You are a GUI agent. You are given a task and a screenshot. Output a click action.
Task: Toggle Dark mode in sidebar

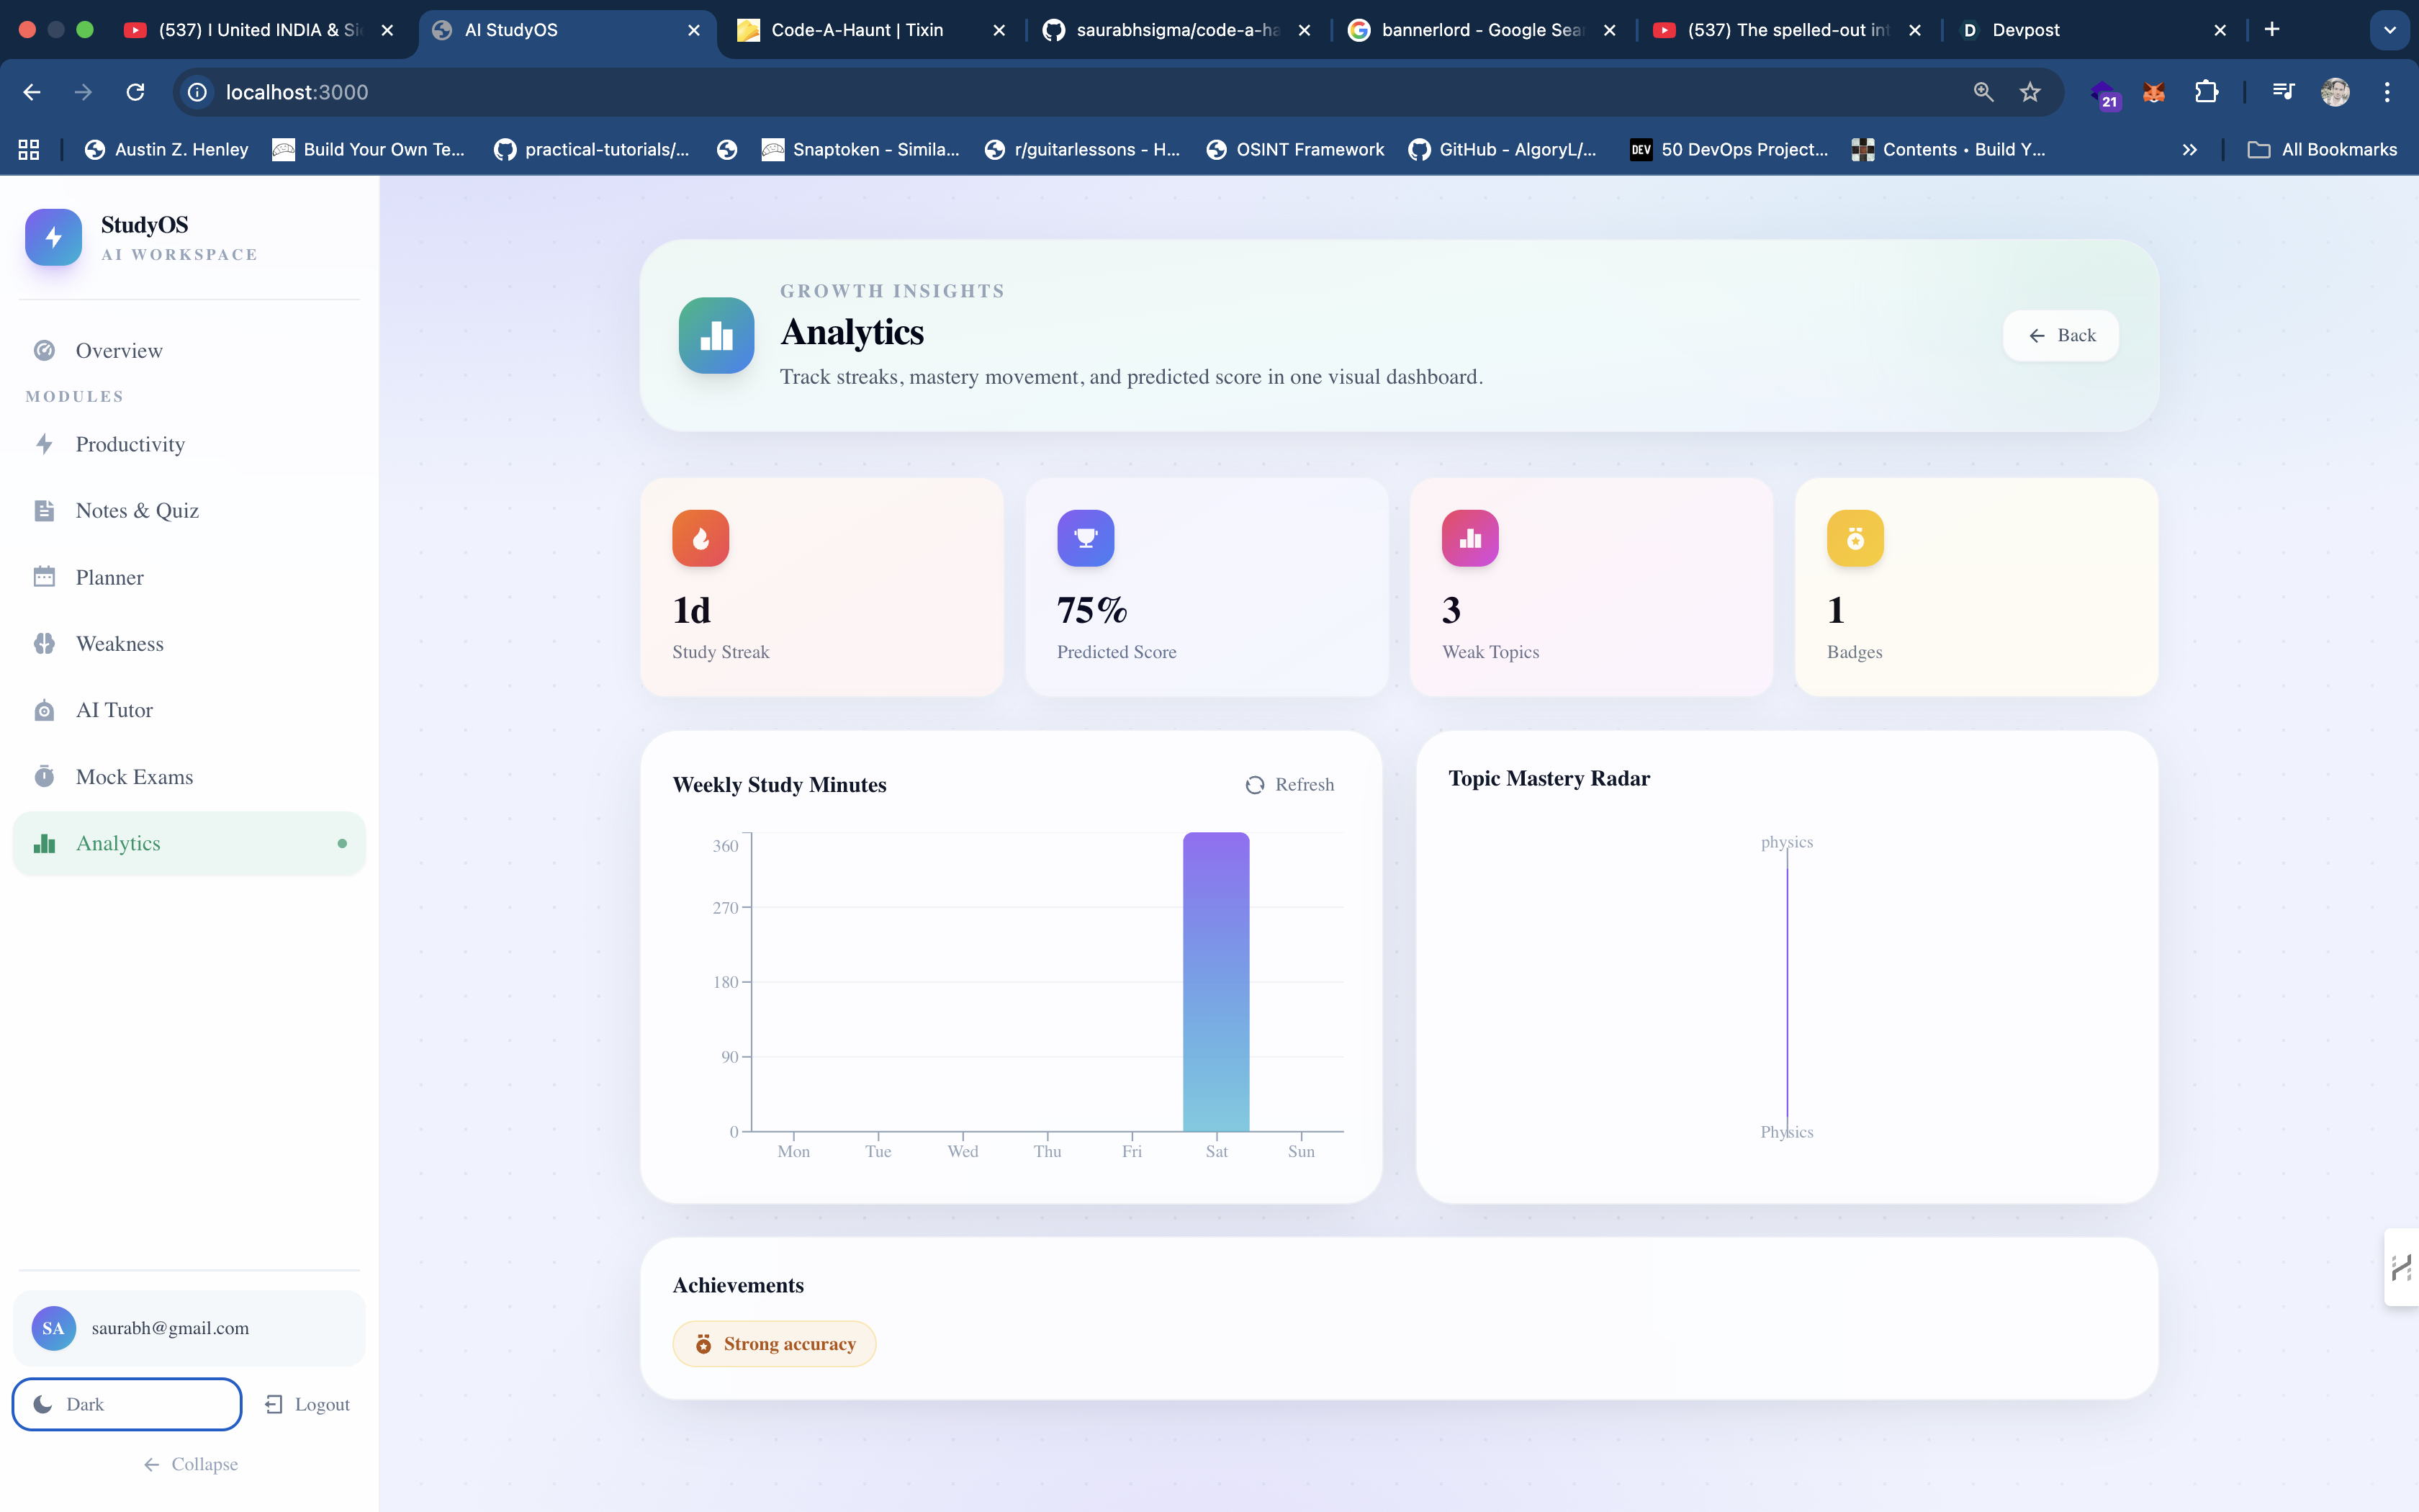click(x=127, y=1404)
